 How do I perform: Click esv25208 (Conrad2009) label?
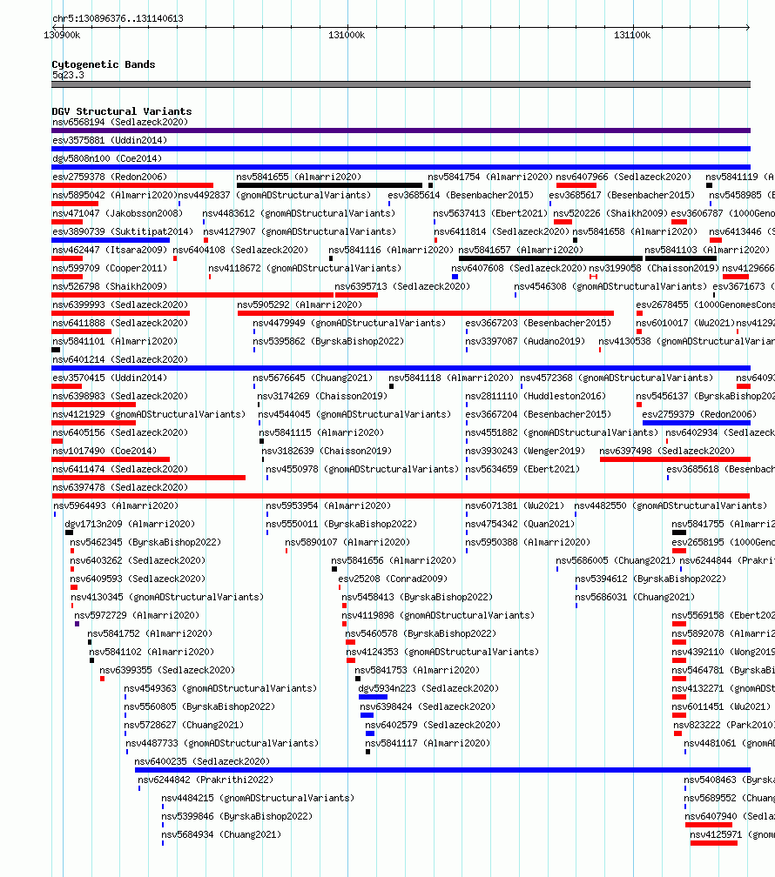(x=393, y=579)
